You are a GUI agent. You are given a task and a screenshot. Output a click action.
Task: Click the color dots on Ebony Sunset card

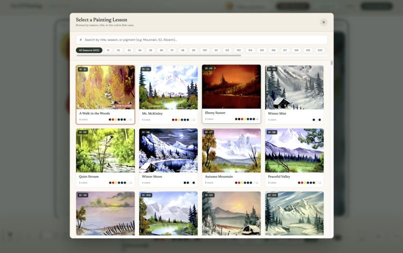click(246, 119)
